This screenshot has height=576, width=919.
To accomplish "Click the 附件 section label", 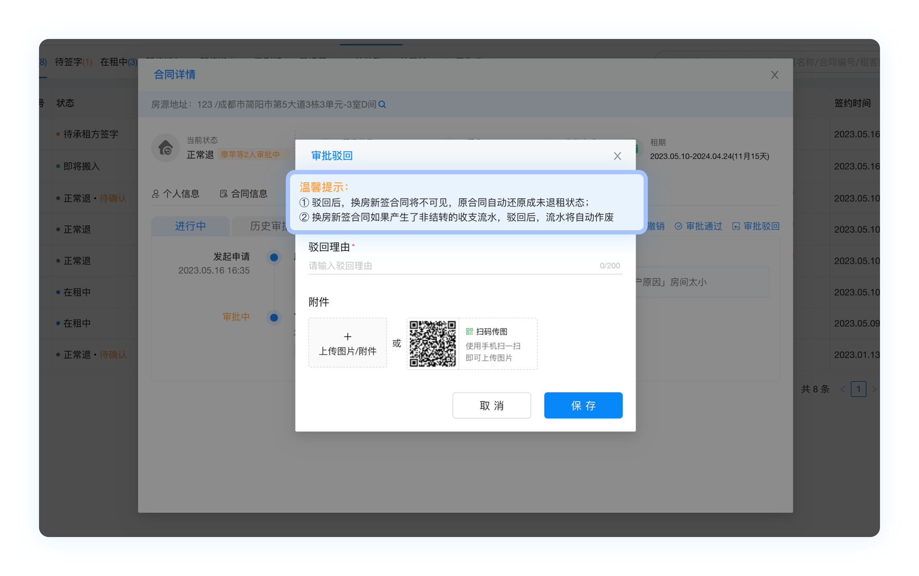I will point(319,302).
